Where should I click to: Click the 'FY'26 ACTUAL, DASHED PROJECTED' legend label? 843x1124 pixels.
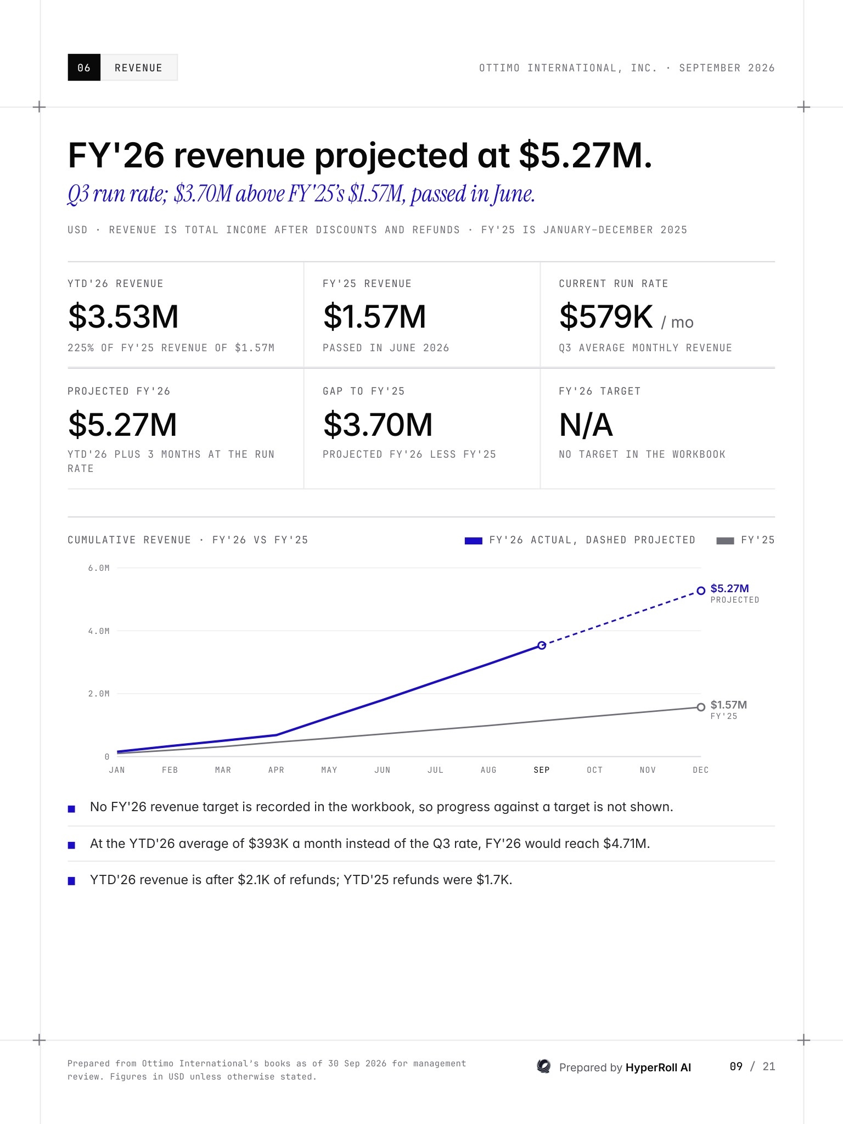point(592,540)
